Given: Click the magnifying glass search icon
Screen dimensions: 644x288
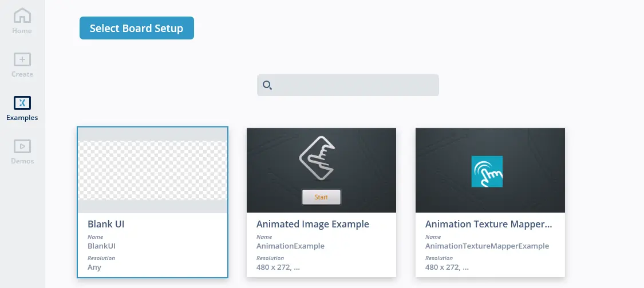Looking at the screenshot, I should click(x=267, y=85).
